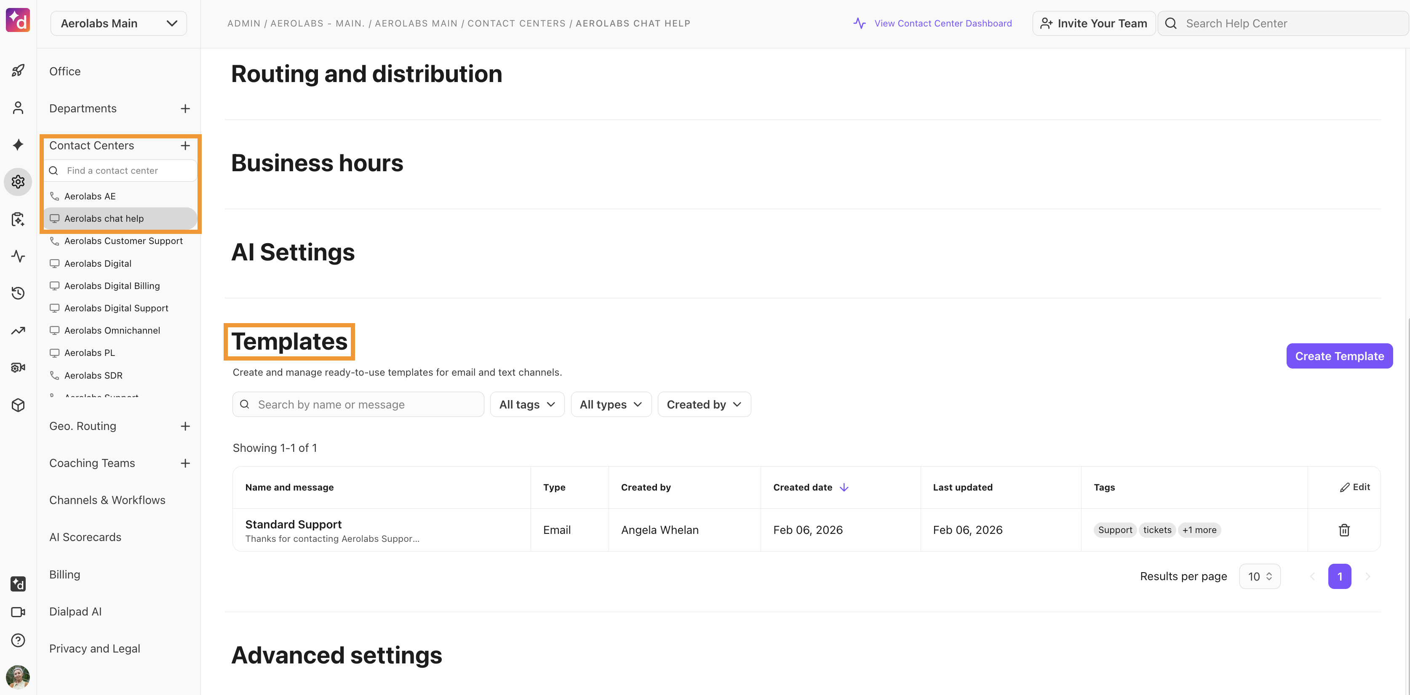Click Search by name or message field
Image resolution: width=1410 pixels, height=695 pixels.
(x=358, y=405)
